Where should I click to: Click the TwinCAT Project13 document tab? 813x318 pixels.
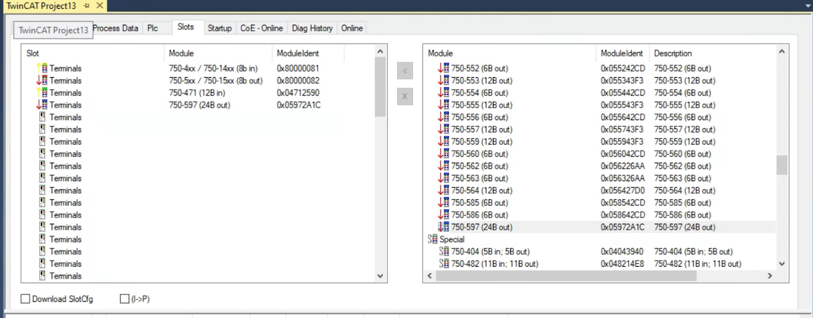pos(41,6)
